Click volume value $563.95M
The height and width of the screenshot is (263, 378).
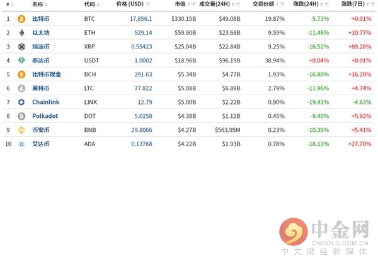point(227,130)
